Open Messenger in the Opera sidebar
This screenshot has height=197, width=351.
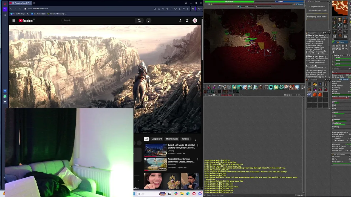click(5, 91)
